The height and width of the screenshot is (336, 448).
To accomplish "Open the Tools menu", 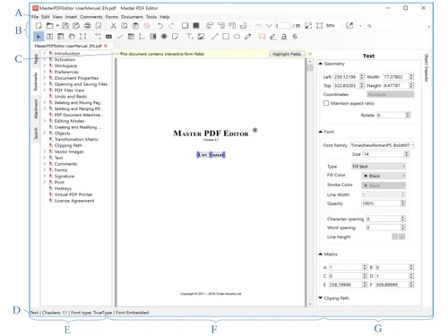I will point(151,17).
